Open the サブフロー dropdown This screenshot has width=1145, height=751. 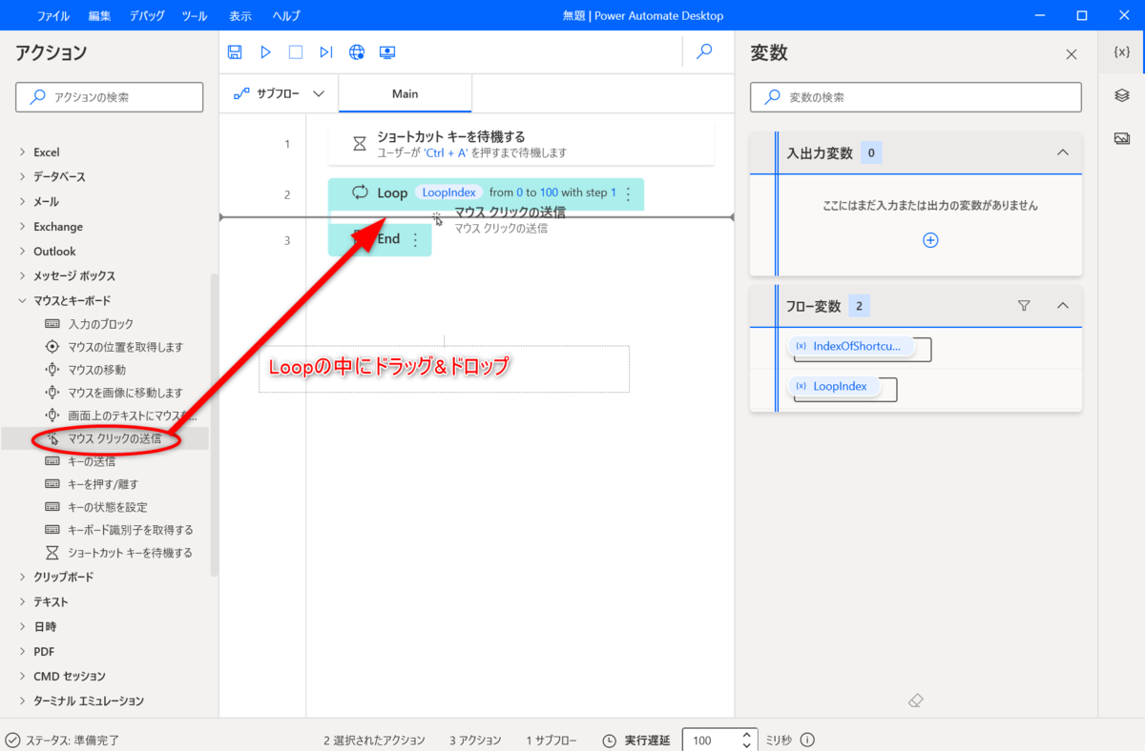(x=279, y=93)
